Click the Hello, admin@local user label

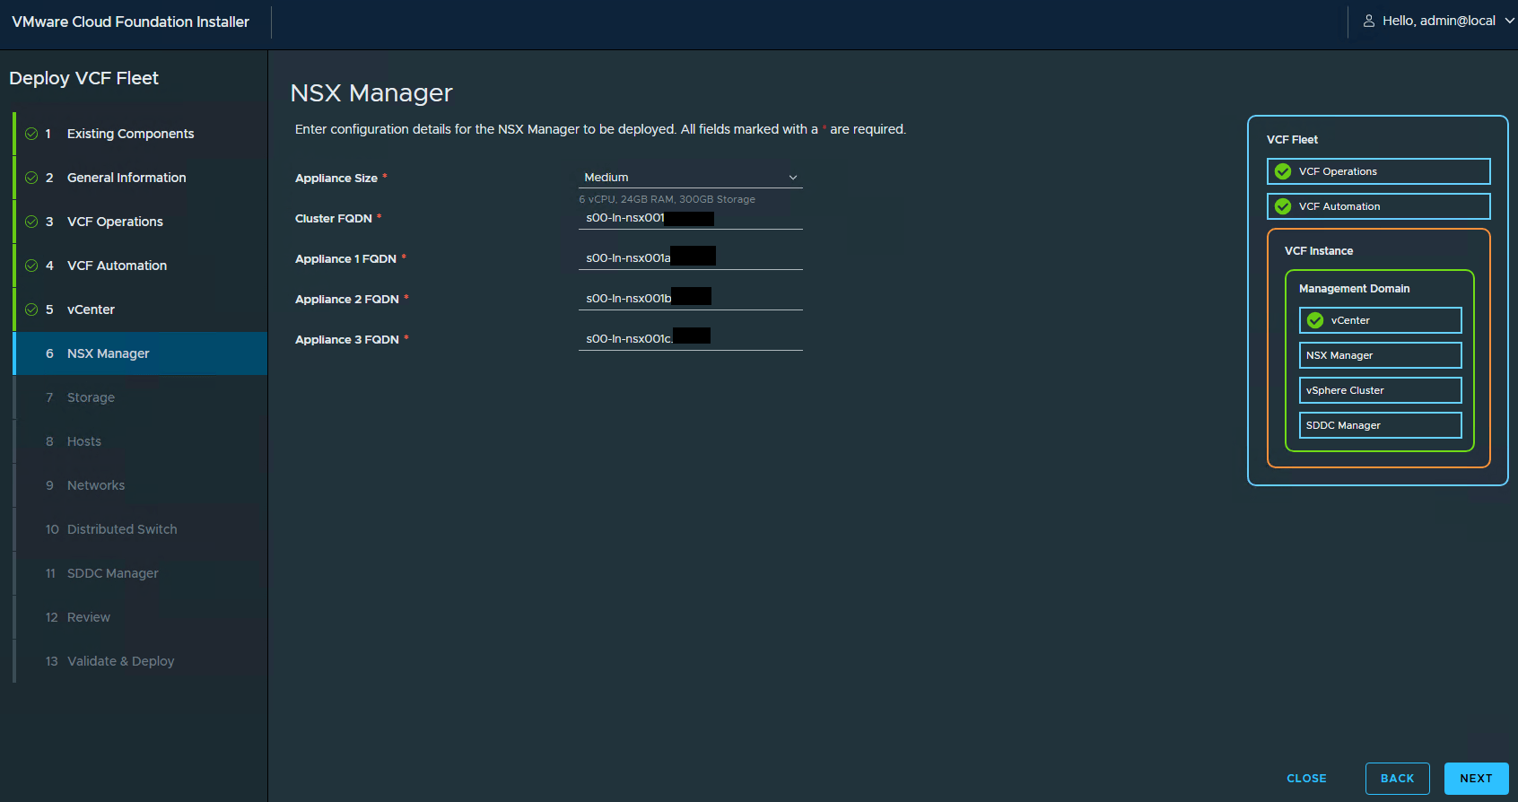point(1438,21)
